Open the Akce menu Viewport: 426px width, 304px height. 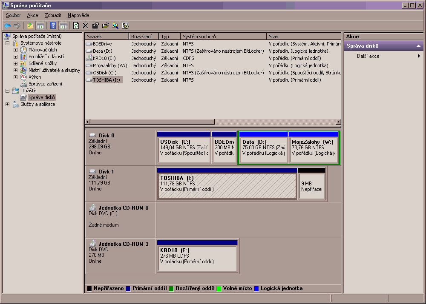tap(32, 15)
